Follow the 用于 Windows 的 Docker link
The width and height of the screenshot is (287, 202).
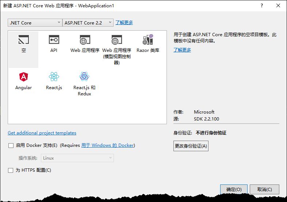tap(108, 145)
